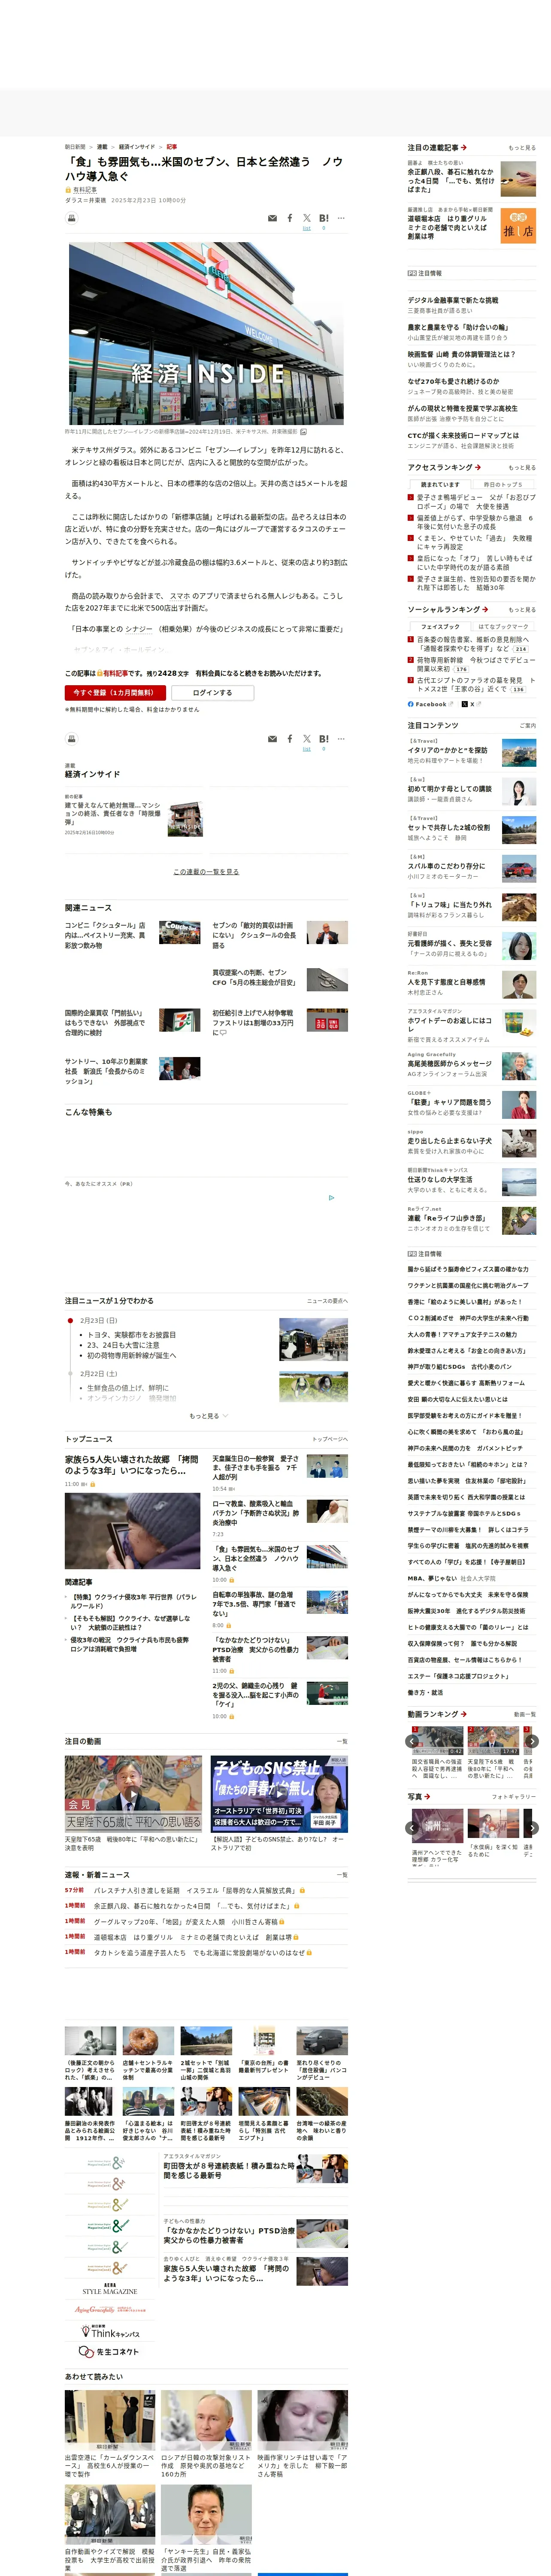This screenshot has height=2576, width=551.
Task: Click the ログインする button
Action: pyautogui.click(x=212, y=692)
